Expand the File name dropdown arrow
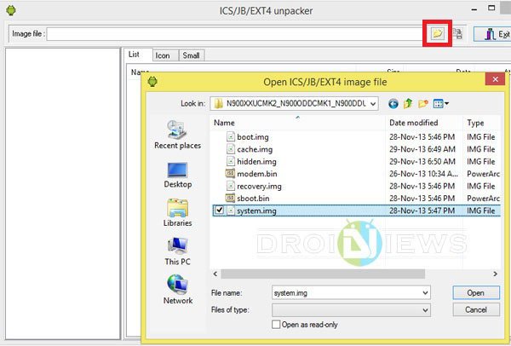The height and width of the screenshot is (346, 511). point(425,293)
